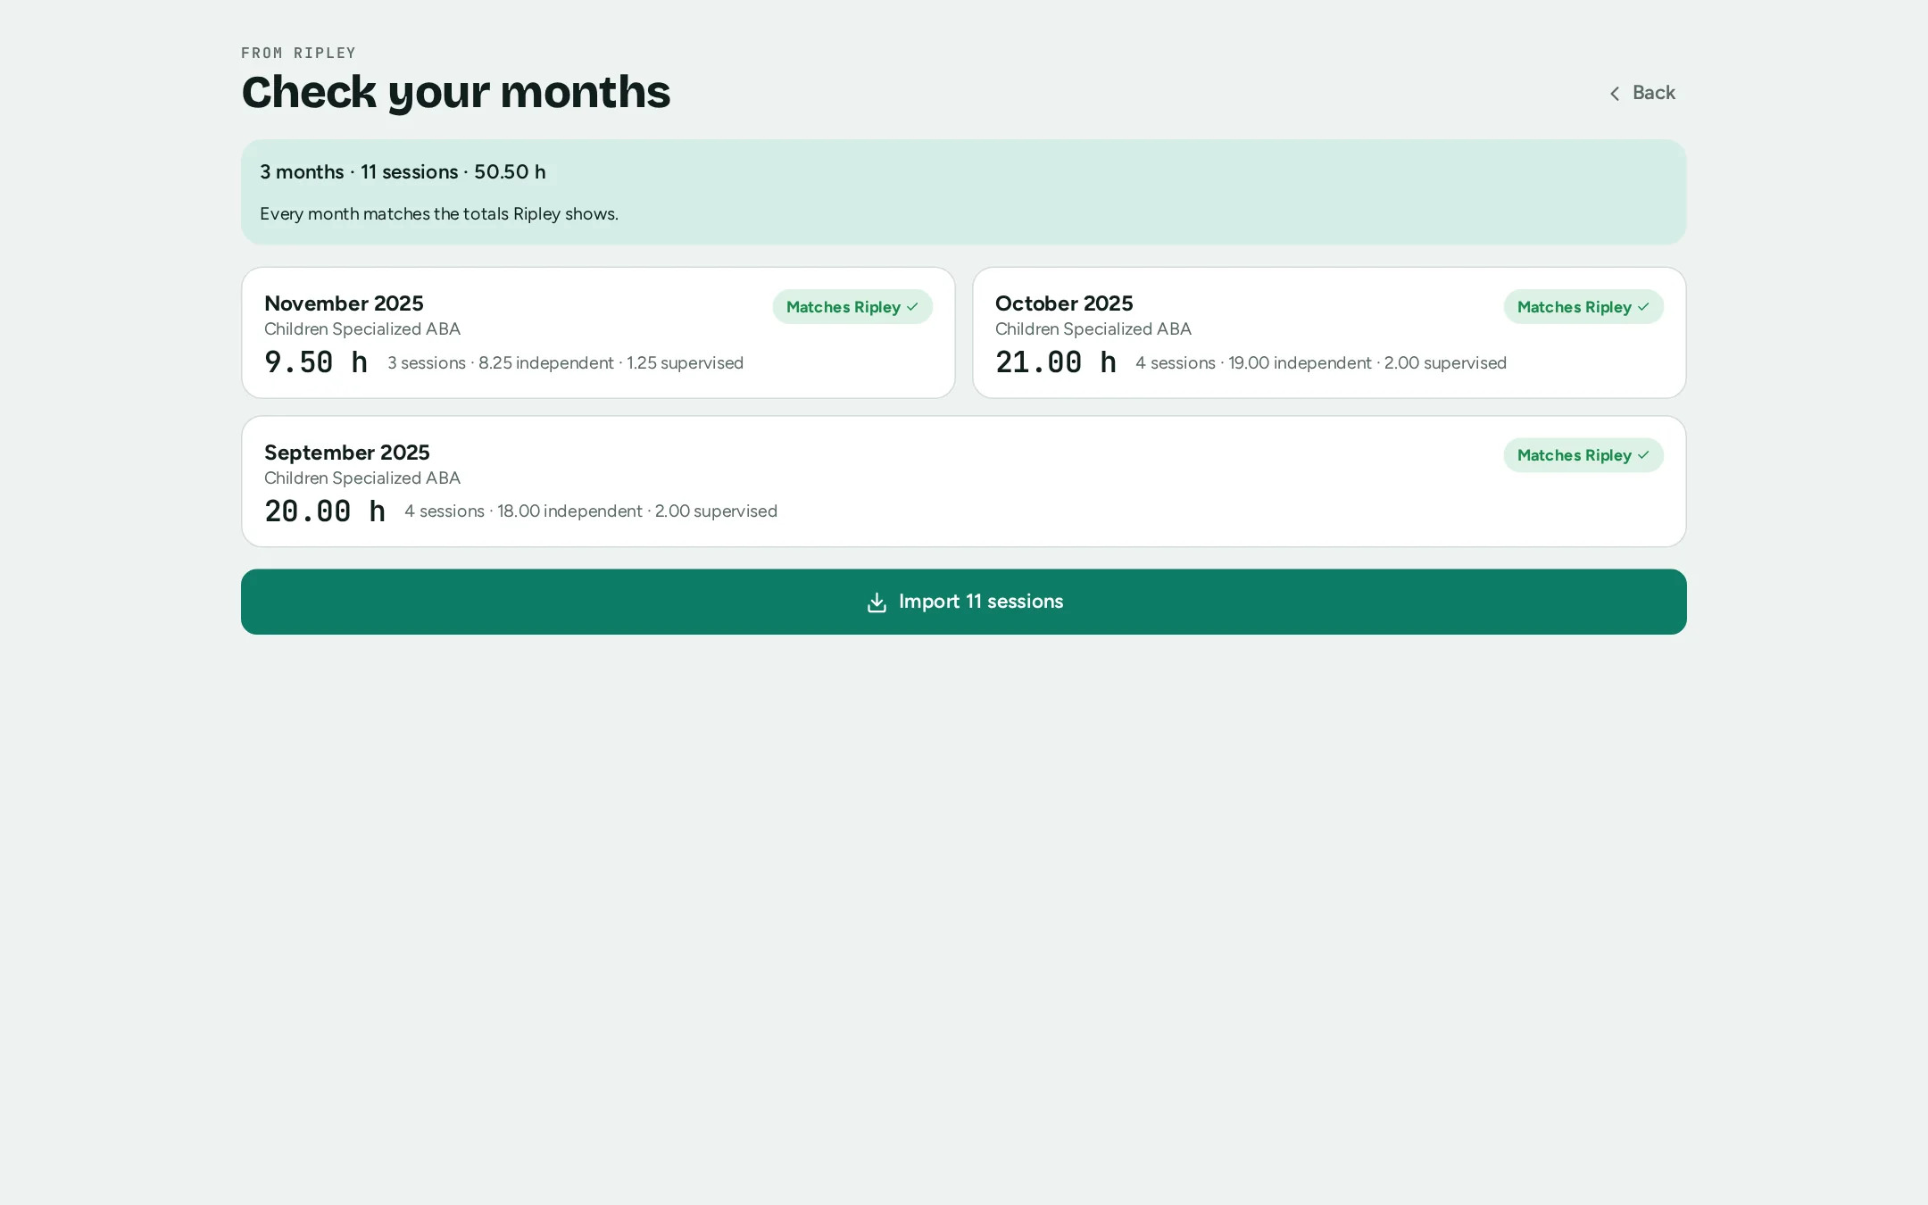Click checkmark in October Matches Ripley badge
This screenshot has height=1205, width=1928.
pos(1643,307)
